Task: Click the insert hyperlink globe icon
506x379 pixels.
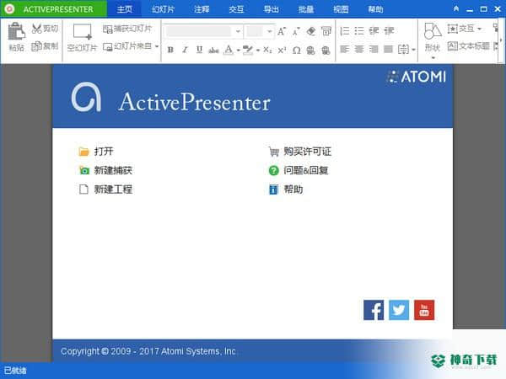Action: (310, 50)
